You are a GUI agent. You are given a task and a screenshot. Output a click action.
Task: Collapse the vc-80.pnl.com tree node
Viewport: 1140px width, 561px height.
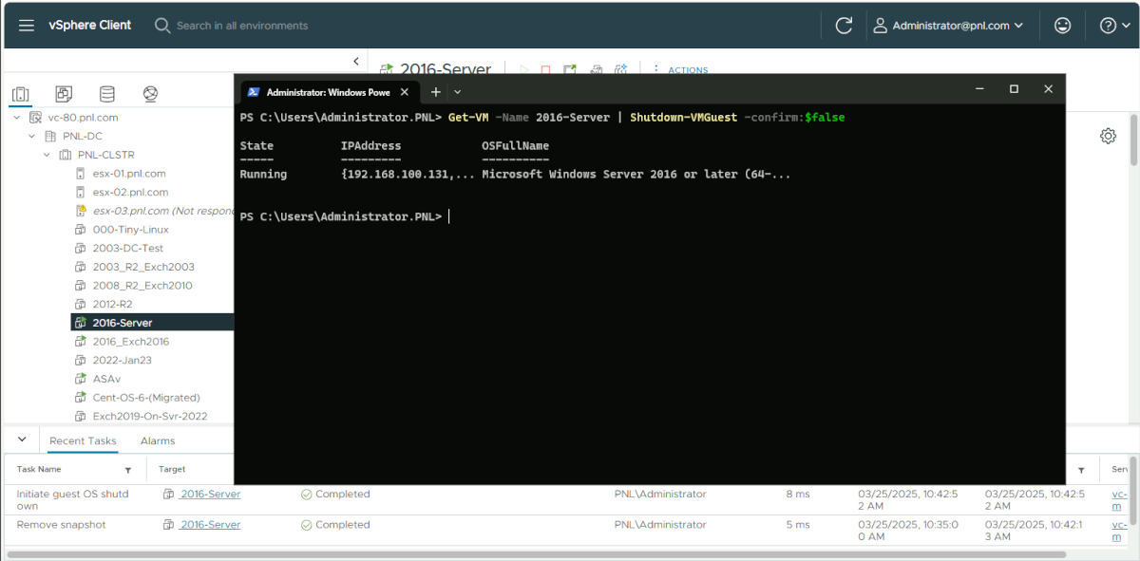point(17,118)
